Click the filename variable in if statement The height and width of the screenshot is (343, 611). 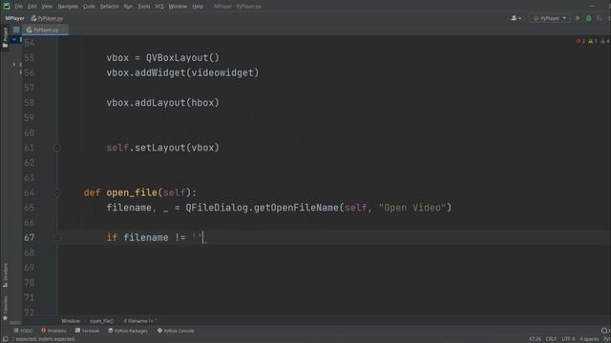tap(146, 237)
